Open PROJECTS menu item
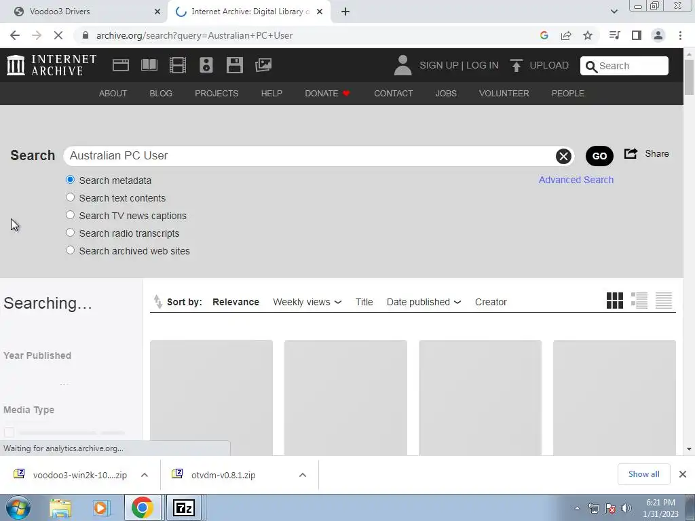Viewport: 695px width, 521px height. pyautogui.click(x=217, y=93)
